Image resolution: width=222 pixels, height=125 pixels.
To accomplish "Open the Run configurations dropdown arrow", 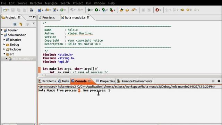I will (x=100, y=10).
